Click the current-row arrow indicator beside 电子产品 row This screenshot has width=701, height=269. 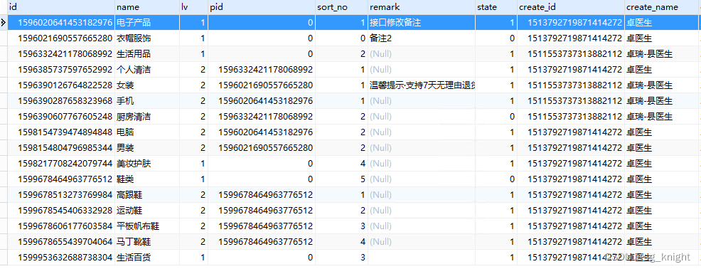click(4, 22)
